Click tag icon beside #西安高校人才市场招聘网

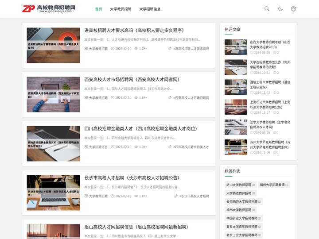(170, 98)
